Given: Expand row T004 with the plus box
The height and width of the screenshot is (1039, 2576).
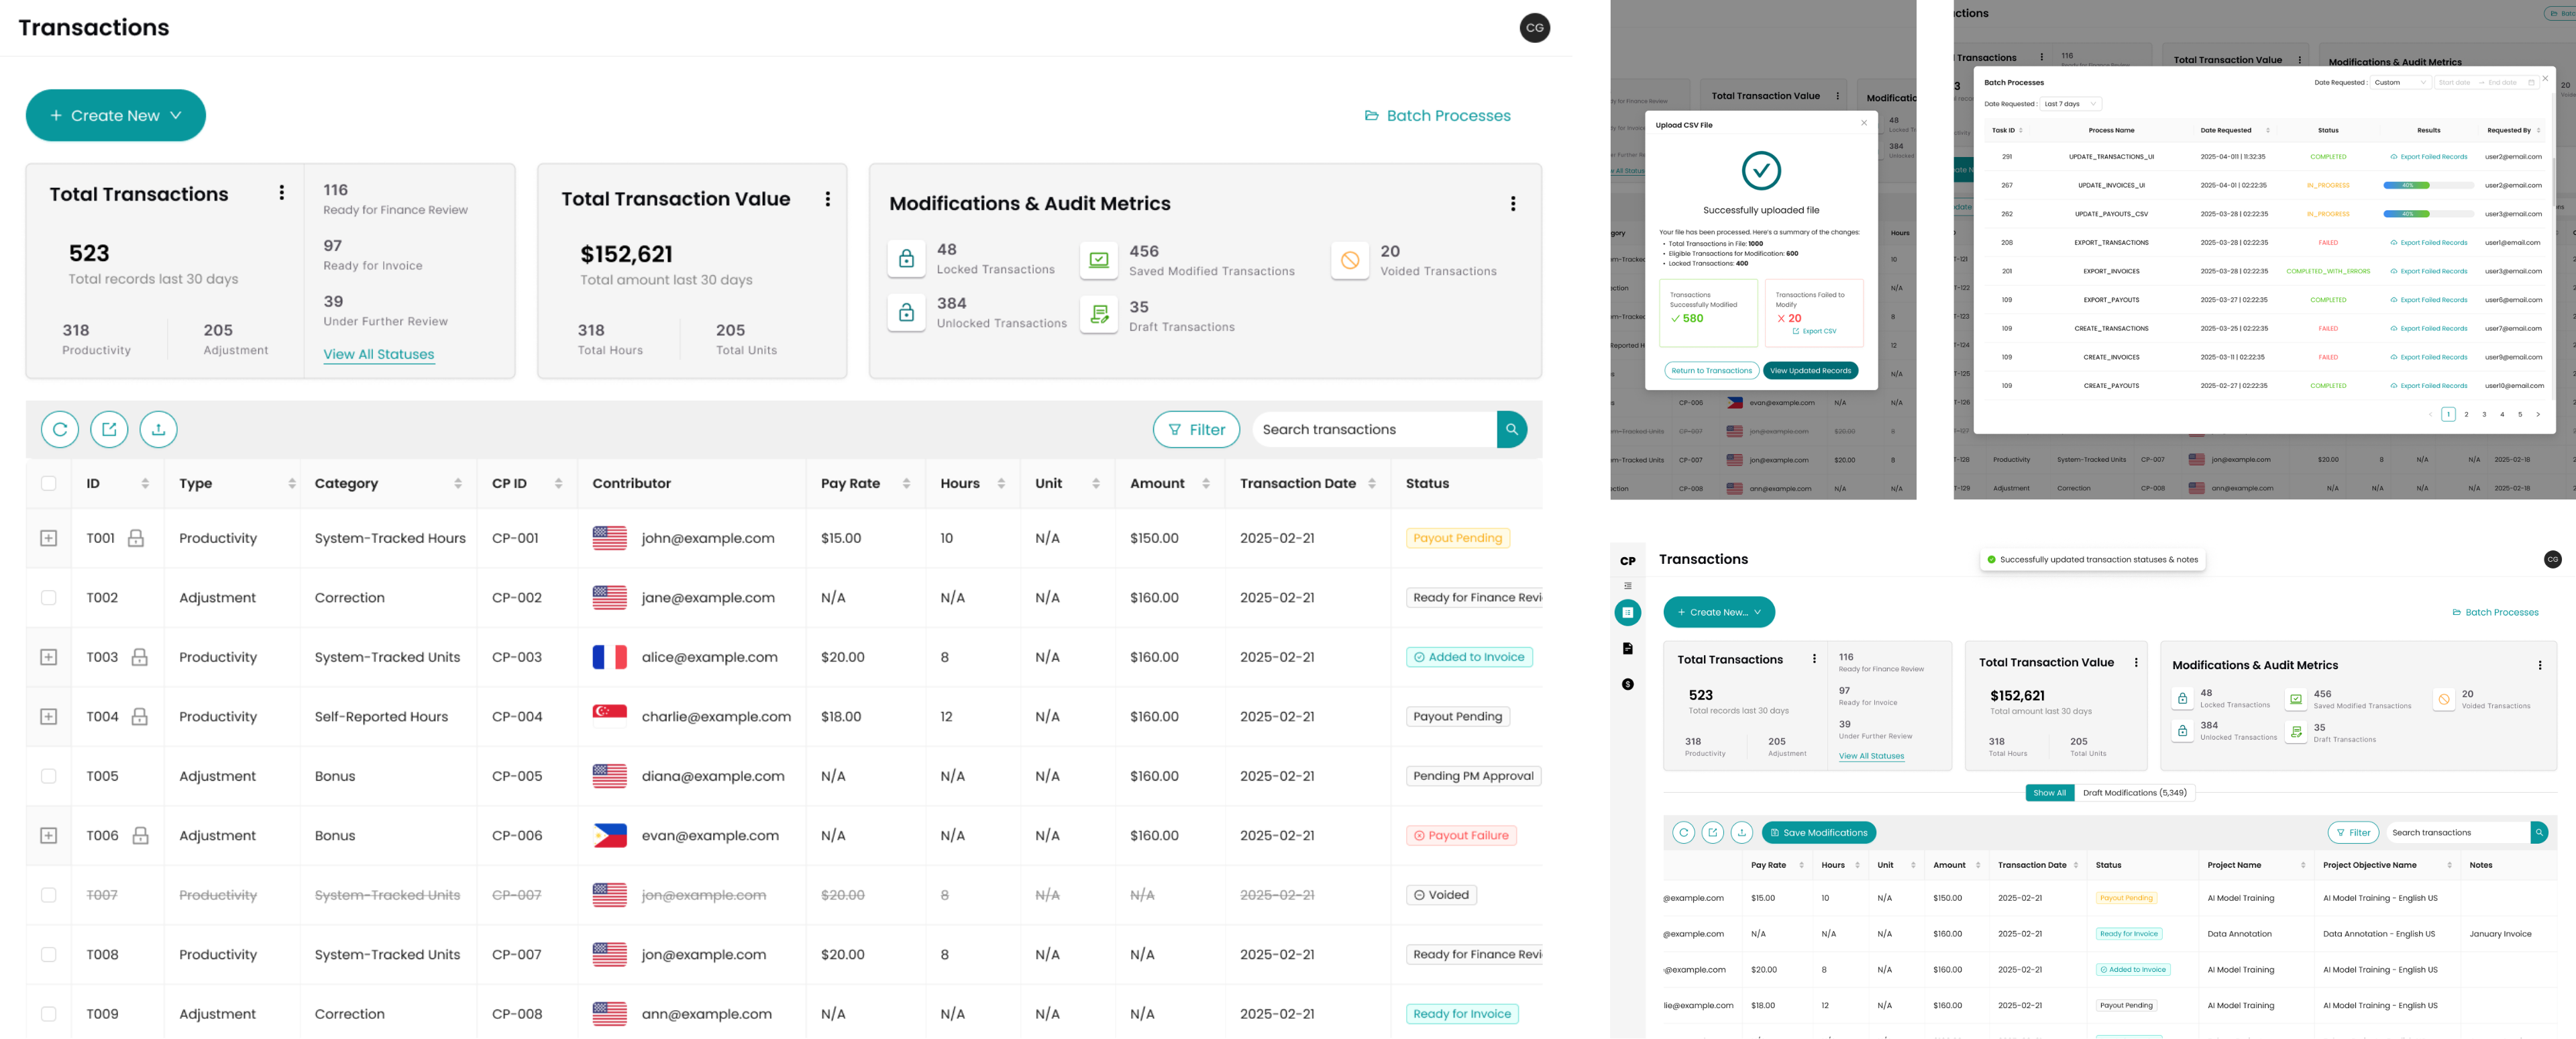Looking at the screenshot, I should point(48,717).
